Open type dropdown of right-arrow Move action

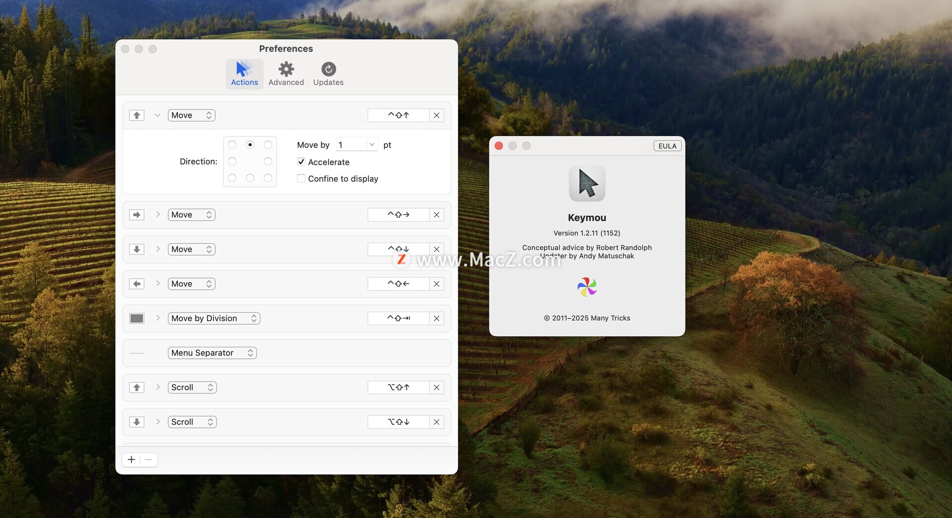pos(191,215)
